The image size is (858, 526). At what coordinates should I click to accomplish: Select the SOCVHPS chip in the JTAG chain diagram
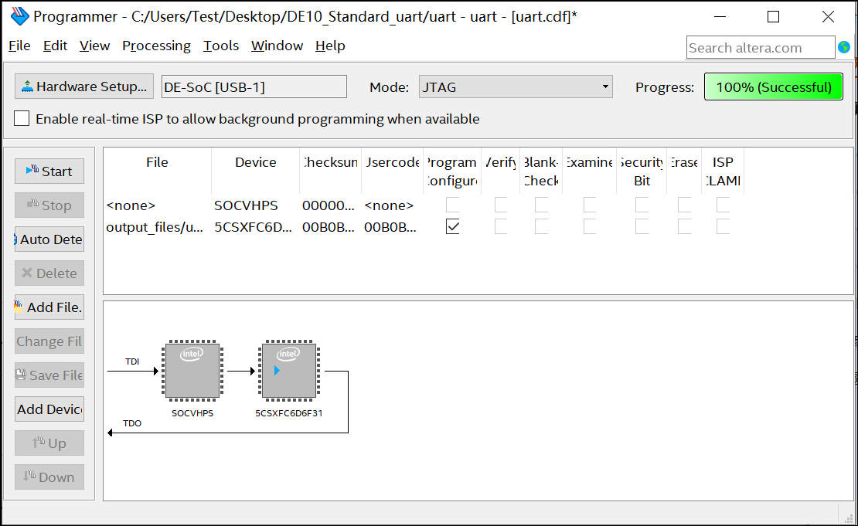(192, 370)
